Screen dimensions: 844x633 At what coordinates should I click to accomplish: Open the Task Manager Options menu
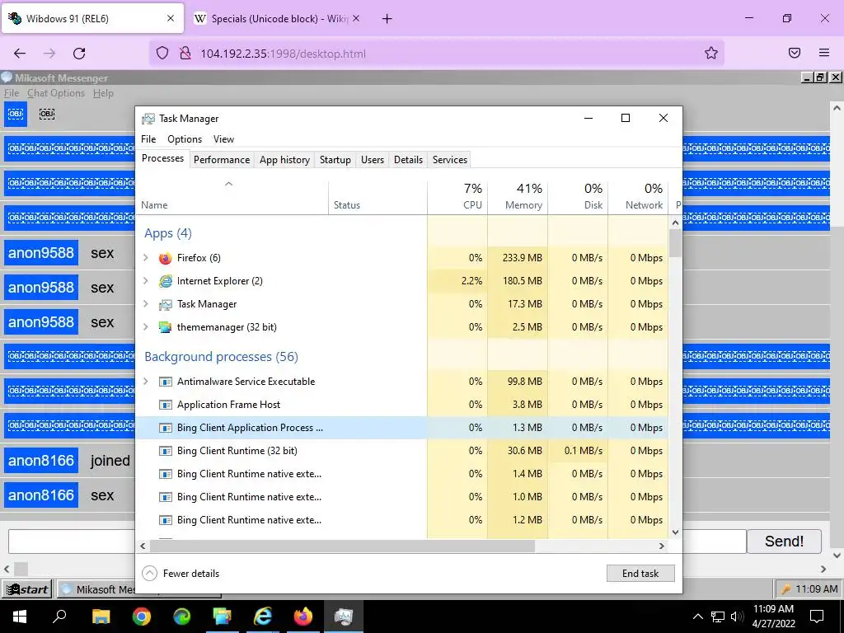pyautogui.click(x=185, y=138)
